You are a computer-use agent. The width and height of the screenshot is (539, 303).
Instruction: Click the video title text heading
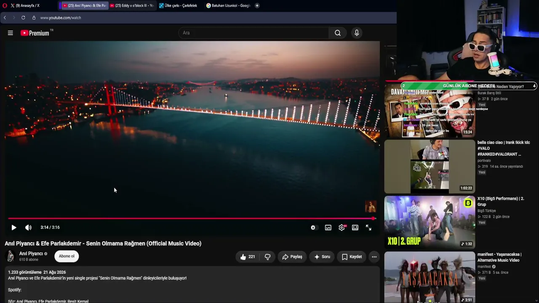click(x=103, y=243)
